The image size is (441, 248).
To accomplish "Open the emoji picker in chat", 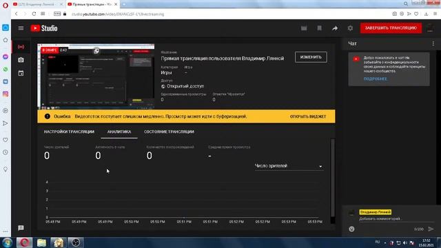I will [x=351, y=229].
